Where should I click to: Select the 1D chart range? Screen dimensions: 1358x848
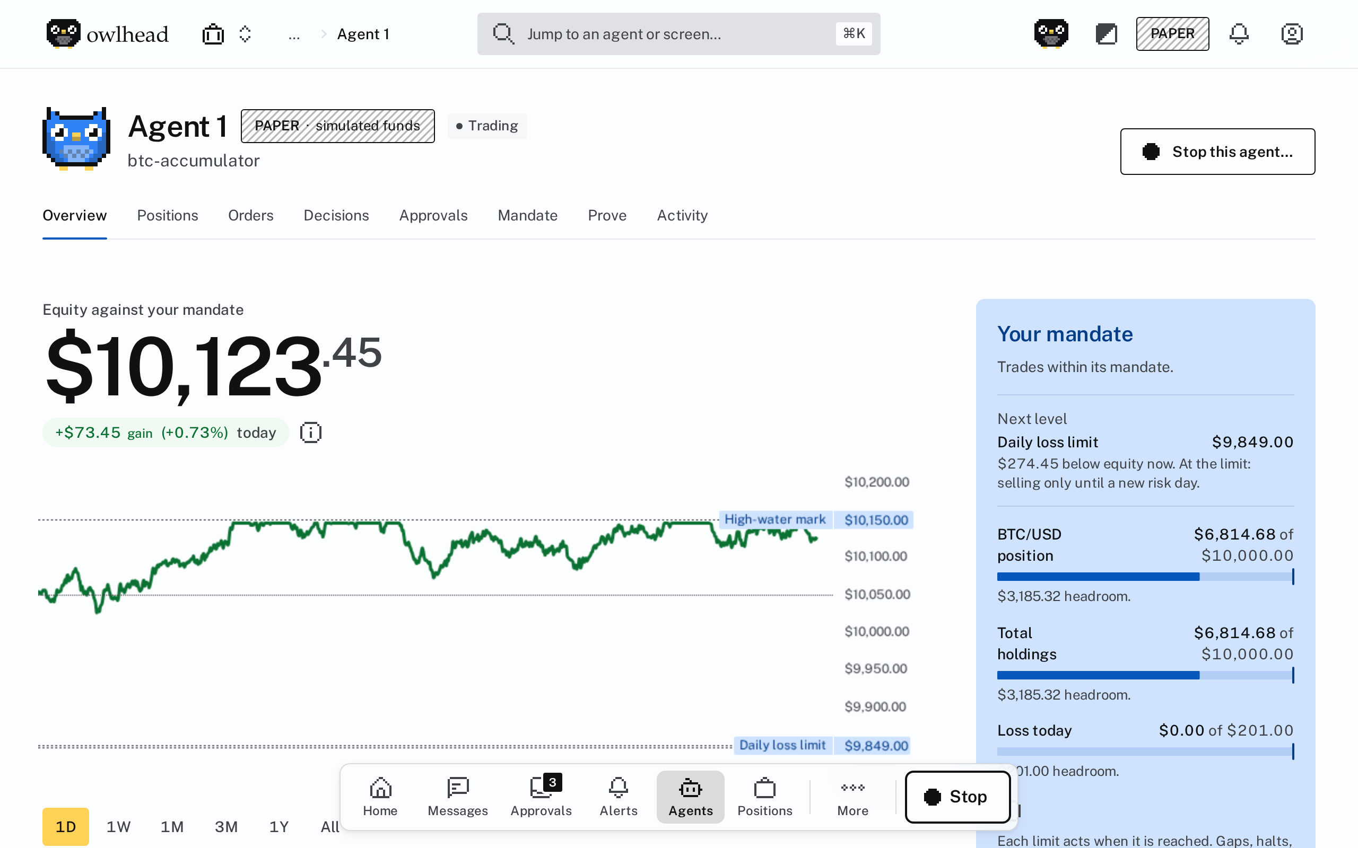point(66,826)
